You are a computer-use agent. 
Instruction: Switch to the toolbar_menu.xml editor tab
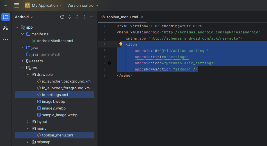[x=122, y=17]
